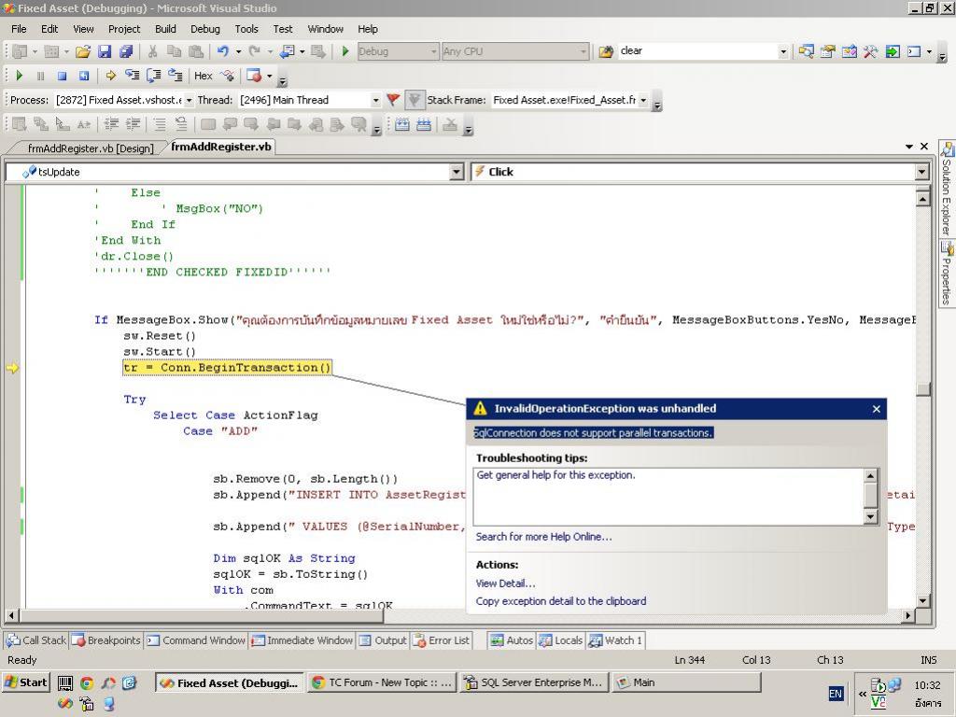Screen dimensions: 956x717
Task: Click the Save All icon
Action: [x=126, y=52]
